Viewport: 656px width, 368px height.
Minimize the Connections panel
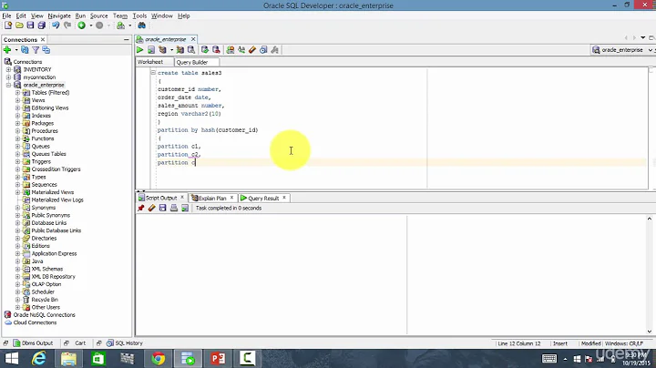coord(127,39)
